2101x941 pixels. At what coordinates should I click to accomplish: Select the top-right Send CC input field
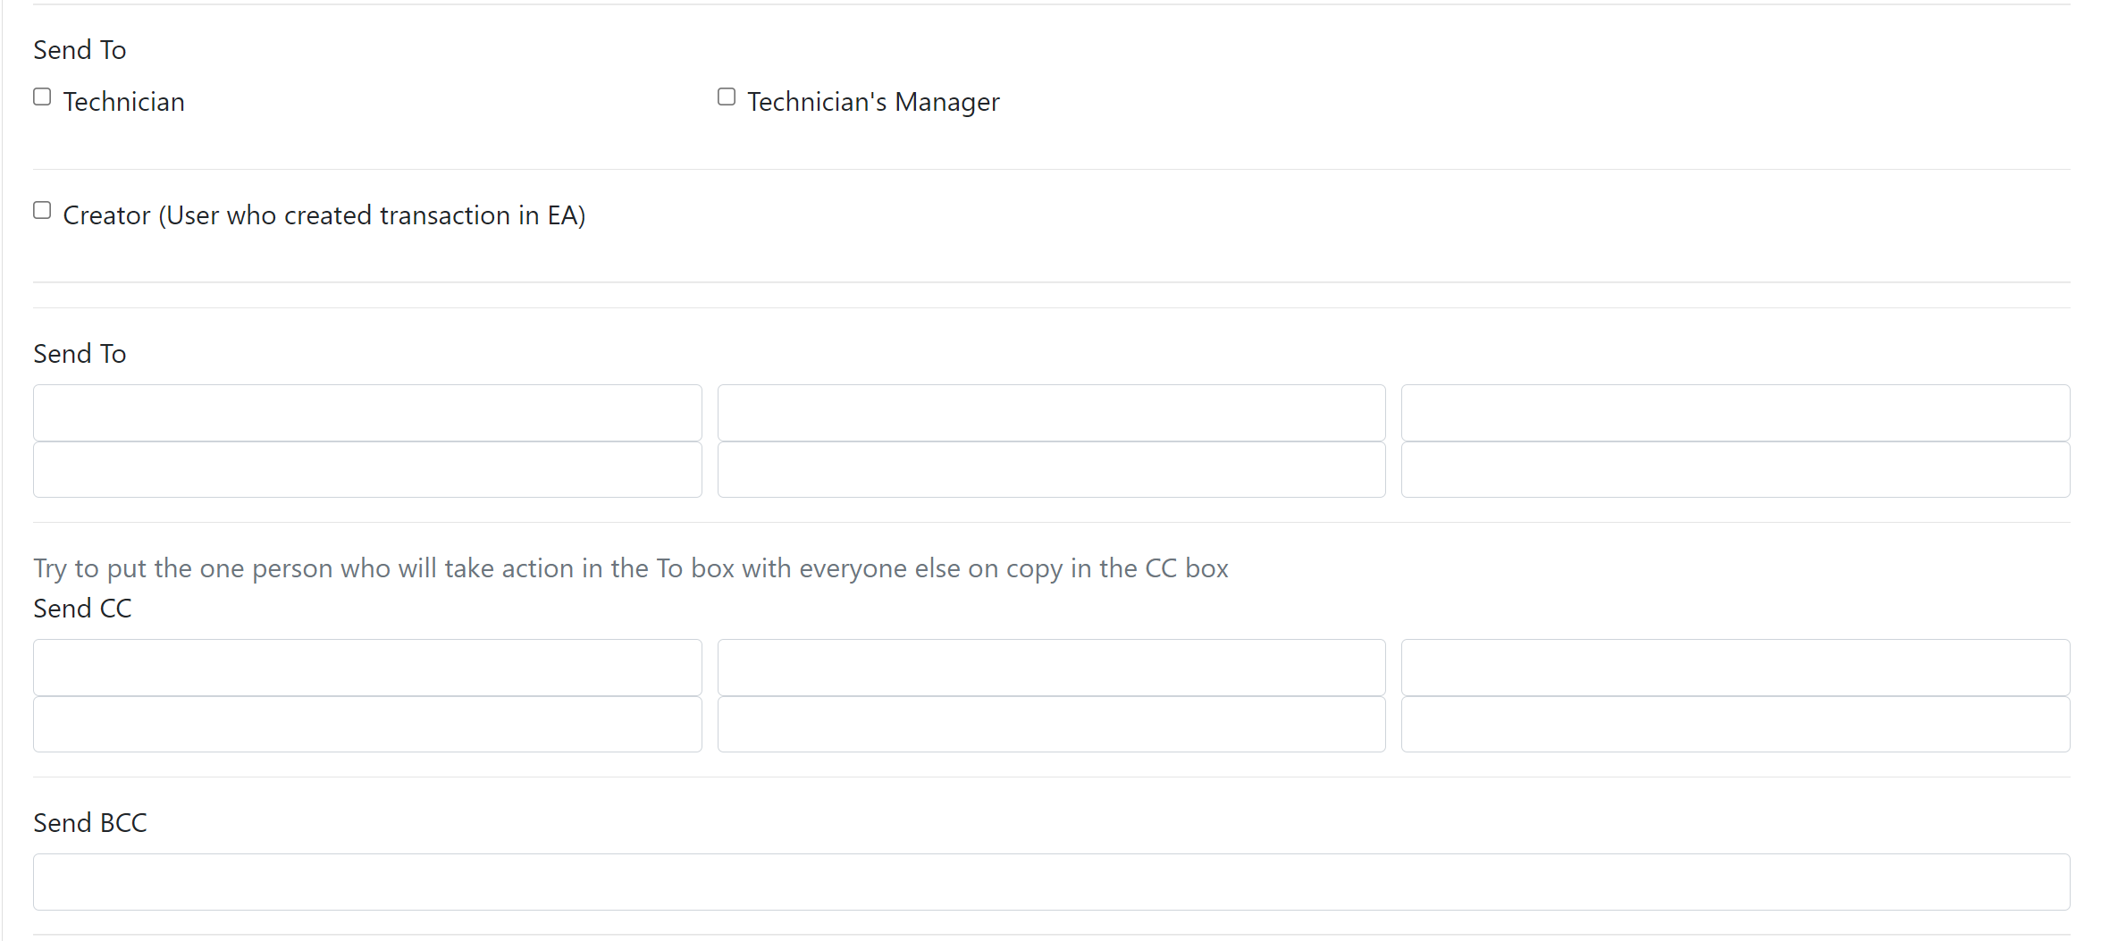coord(1735,668)
